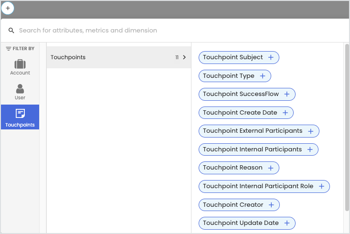Image resolution: width=350 pixels, height=234 pixels.
Task: Open the Touchpoints category row
Action: coord(119,57)
